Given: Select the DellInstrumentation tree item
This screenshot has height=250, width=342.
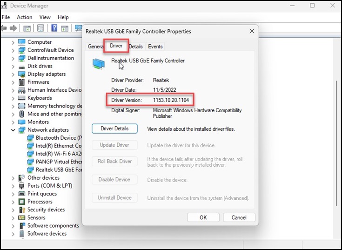Looking at the screenshot, I should (51, 58).
